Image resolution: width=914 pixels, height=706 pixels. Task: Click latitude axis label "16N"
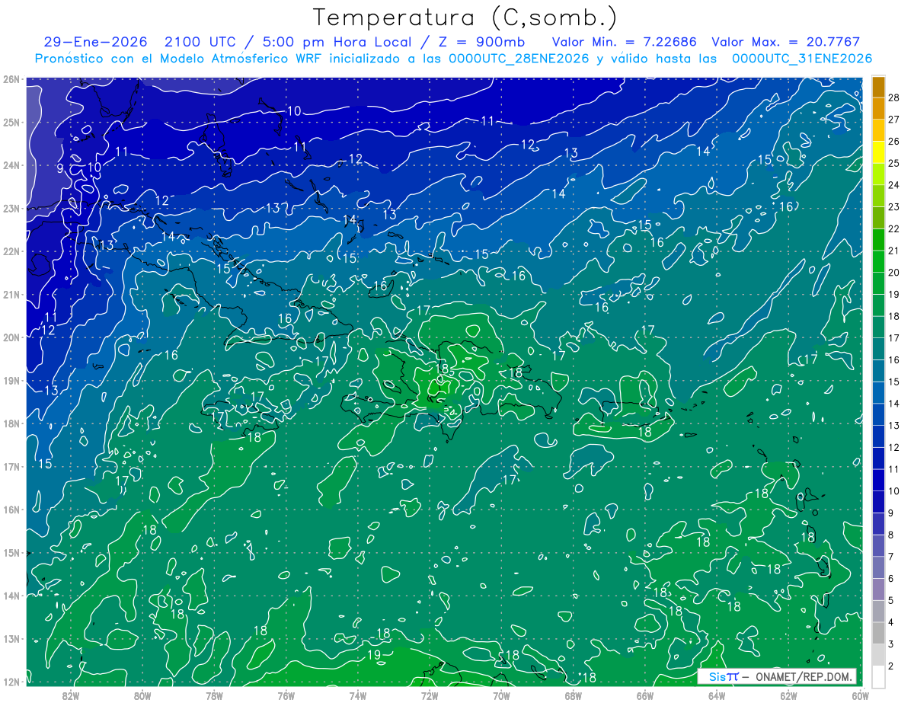(x=11, y=510)
